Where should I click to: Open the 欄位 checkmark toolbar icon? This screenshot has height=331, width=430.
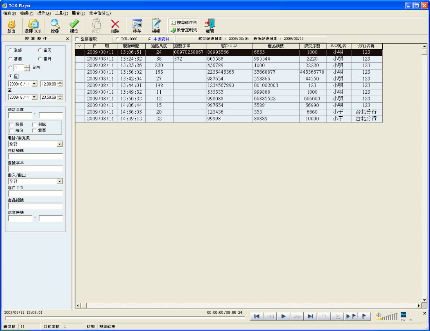(74, 26)
